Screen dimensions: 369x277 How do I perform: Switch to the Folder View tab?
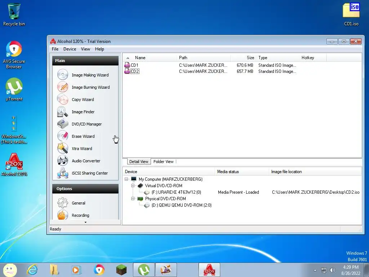[163, 162]
